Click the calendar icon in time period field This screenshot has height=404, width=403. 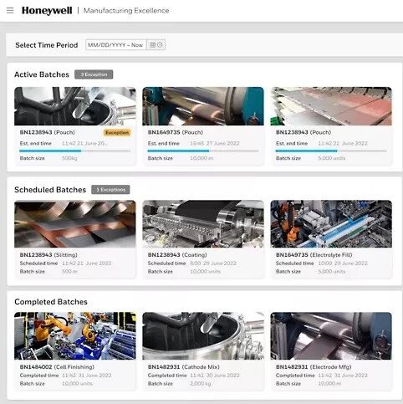pos(152,45)
